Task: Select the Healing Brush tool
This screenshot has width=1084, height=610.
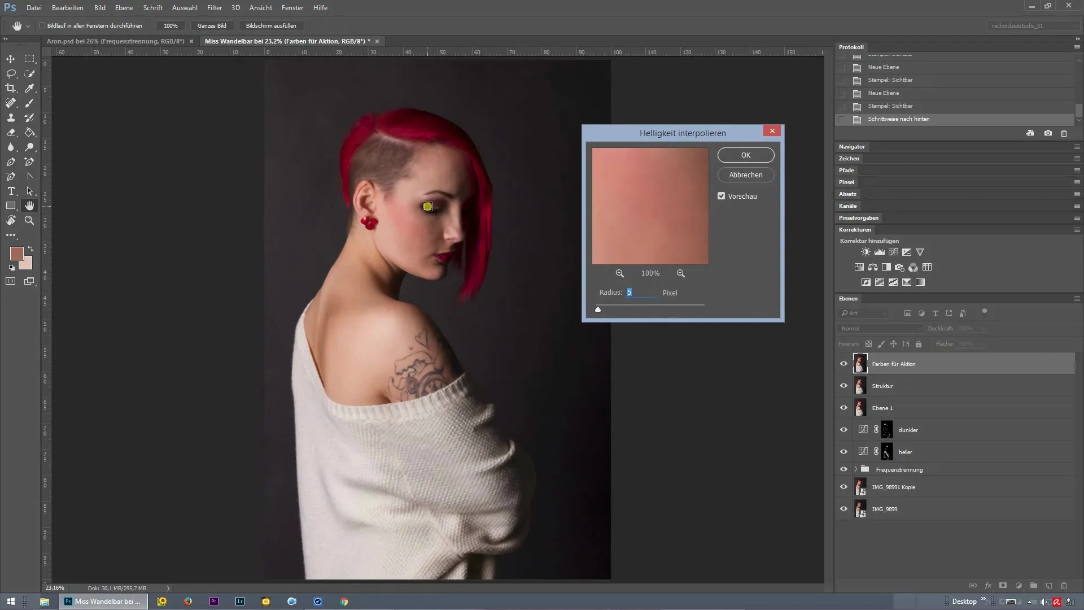Action: (x=11, y=103)
